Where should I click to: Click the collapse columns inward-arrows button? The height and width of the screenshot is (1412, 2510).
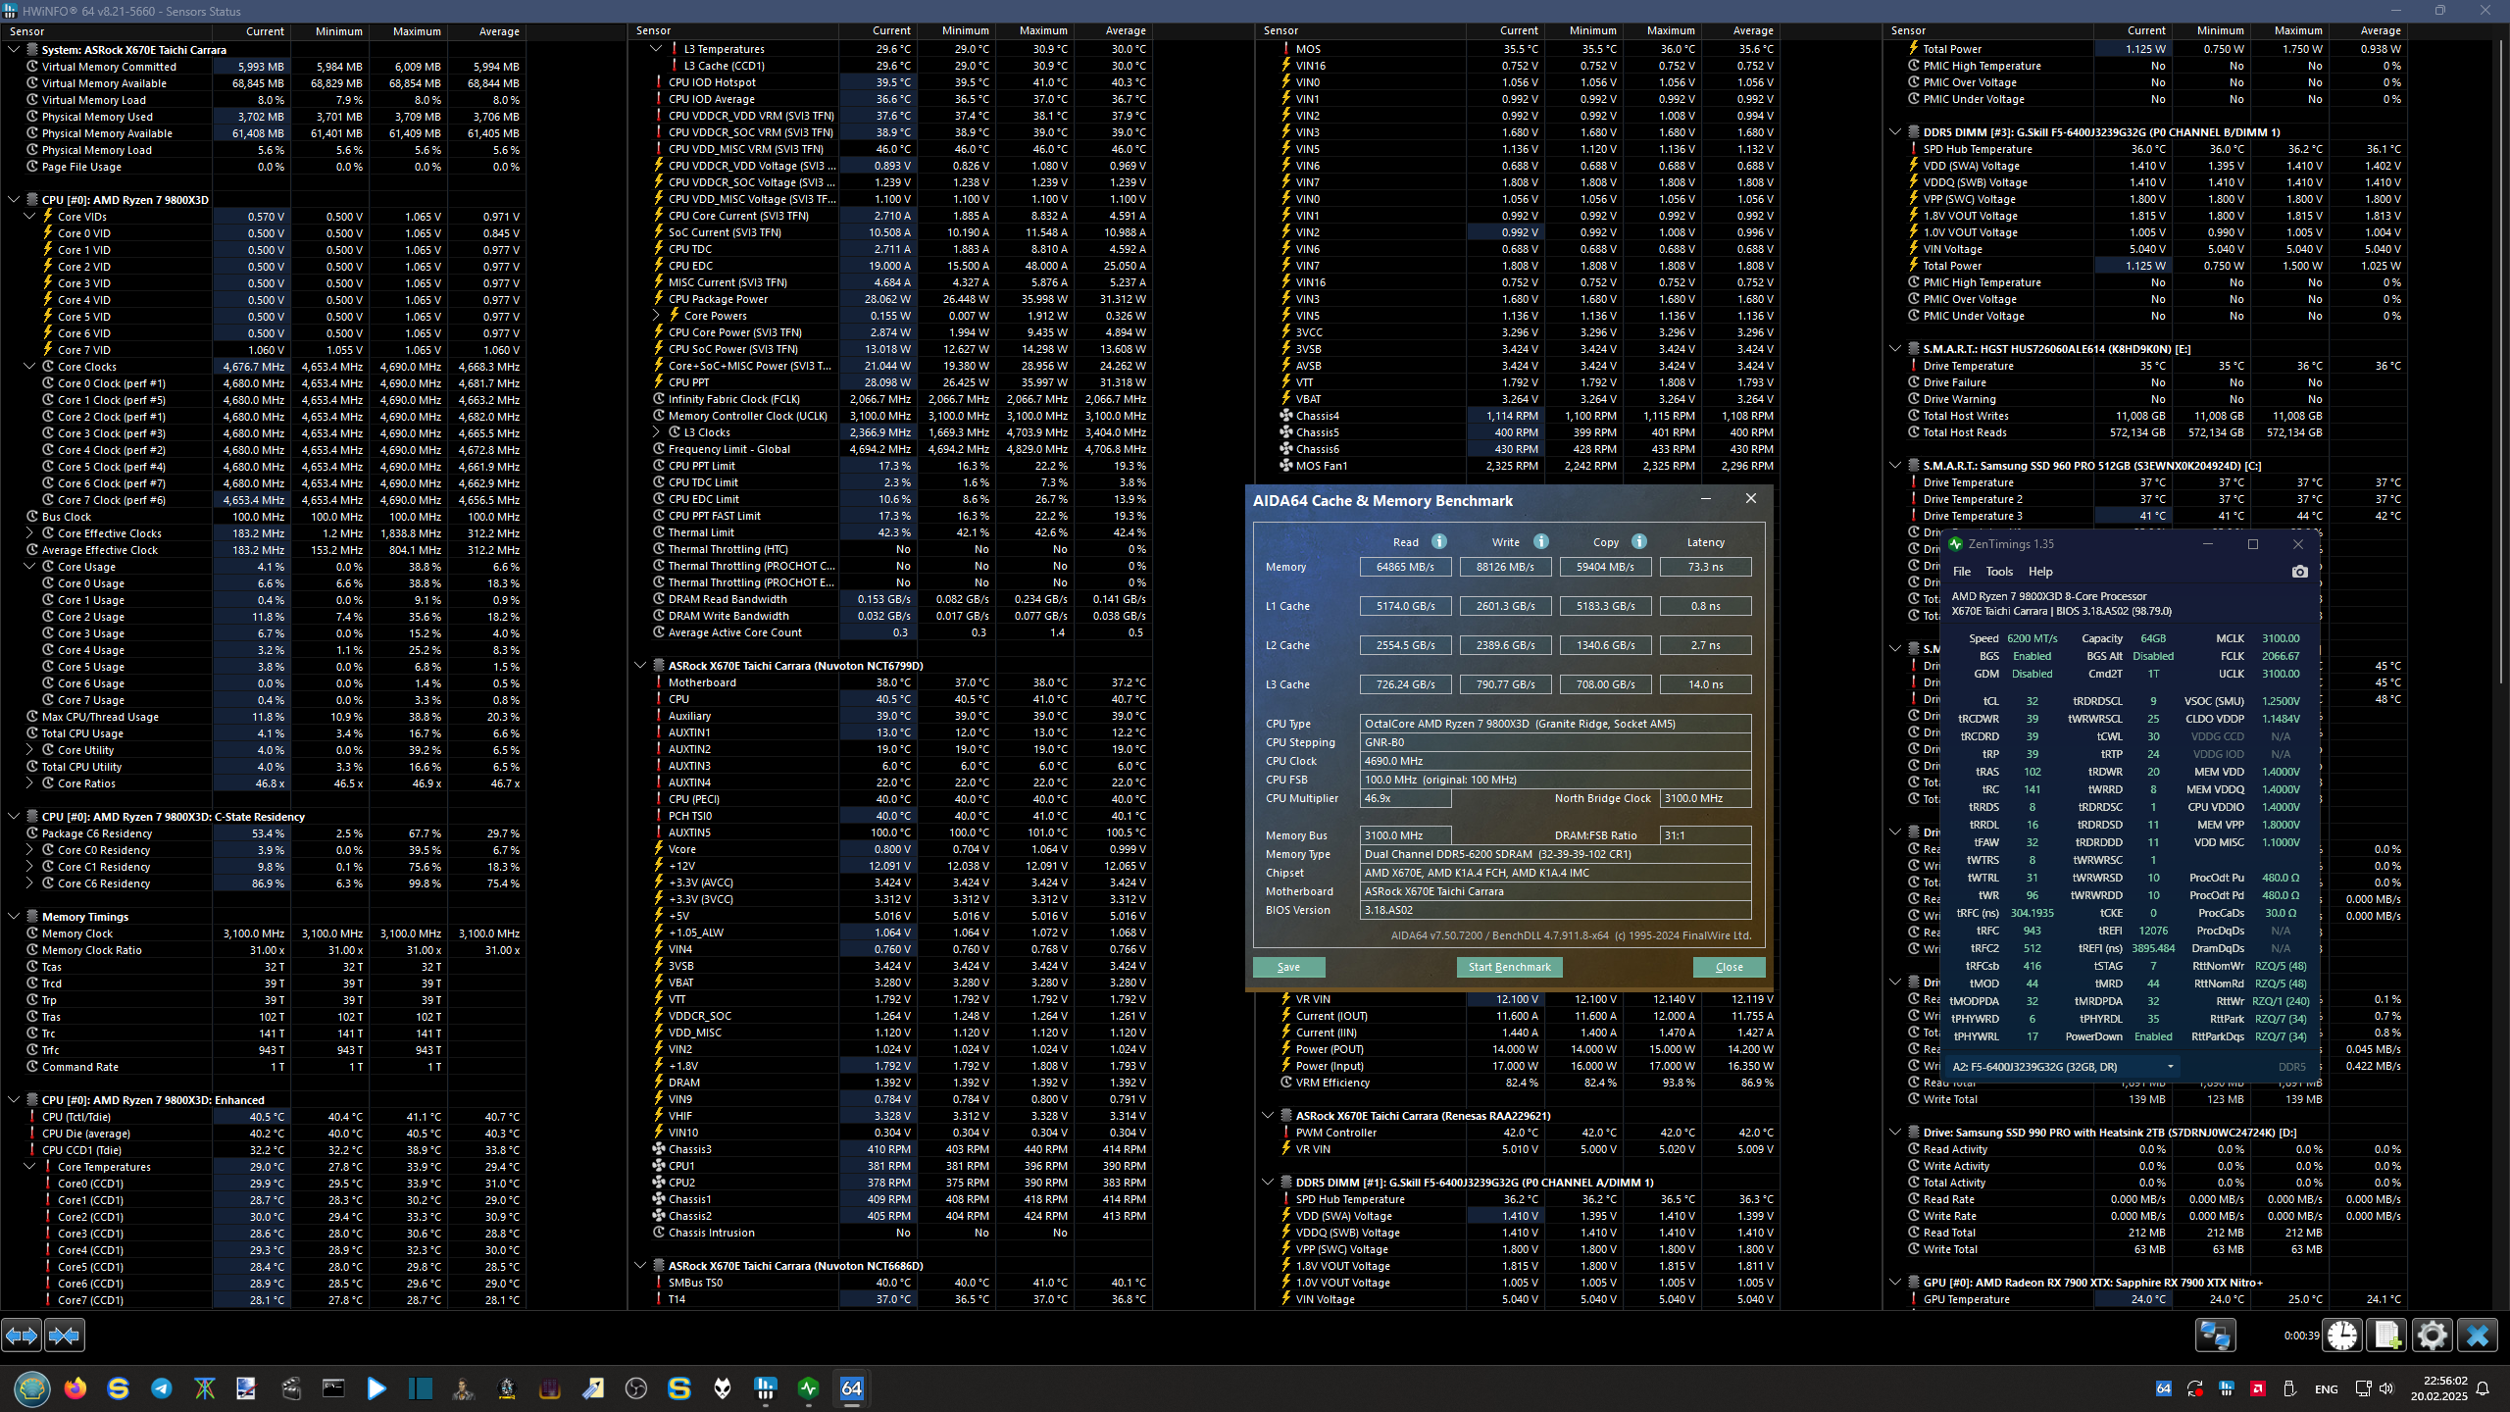pyautogui.click(x=65, y=1335)
